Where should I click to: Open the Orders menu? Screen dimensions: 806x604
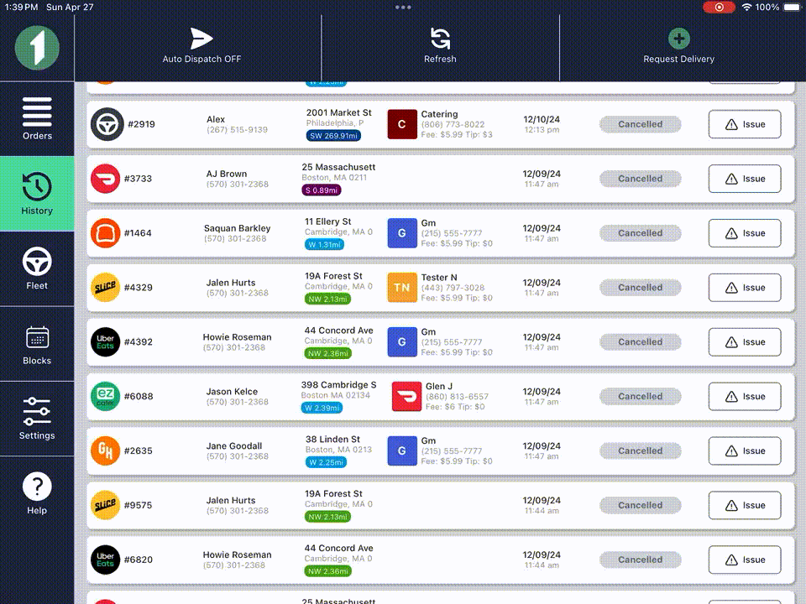[x=37, y=118]
